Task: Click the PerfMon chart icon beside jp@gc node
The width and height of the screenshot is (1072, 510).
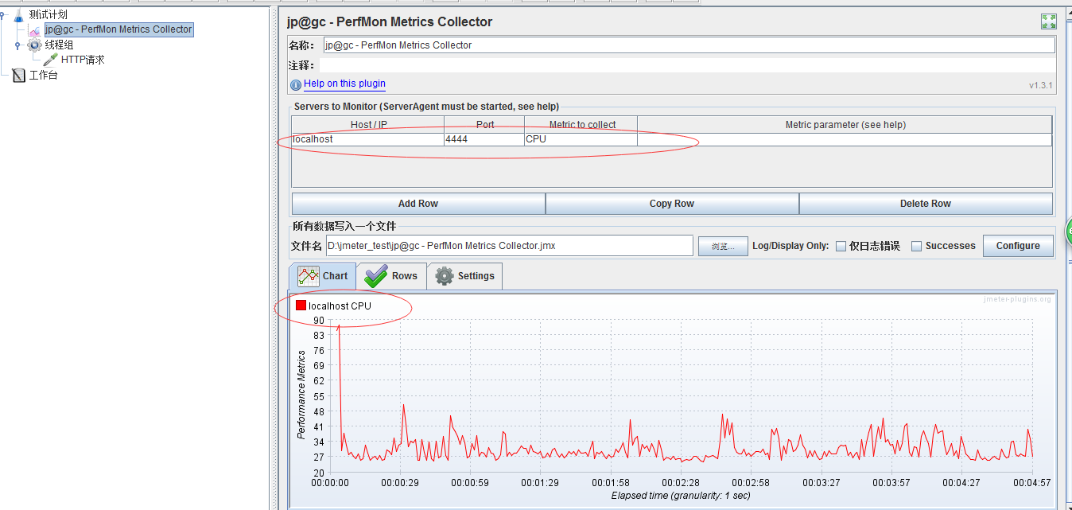Action: tap(33, 29)
